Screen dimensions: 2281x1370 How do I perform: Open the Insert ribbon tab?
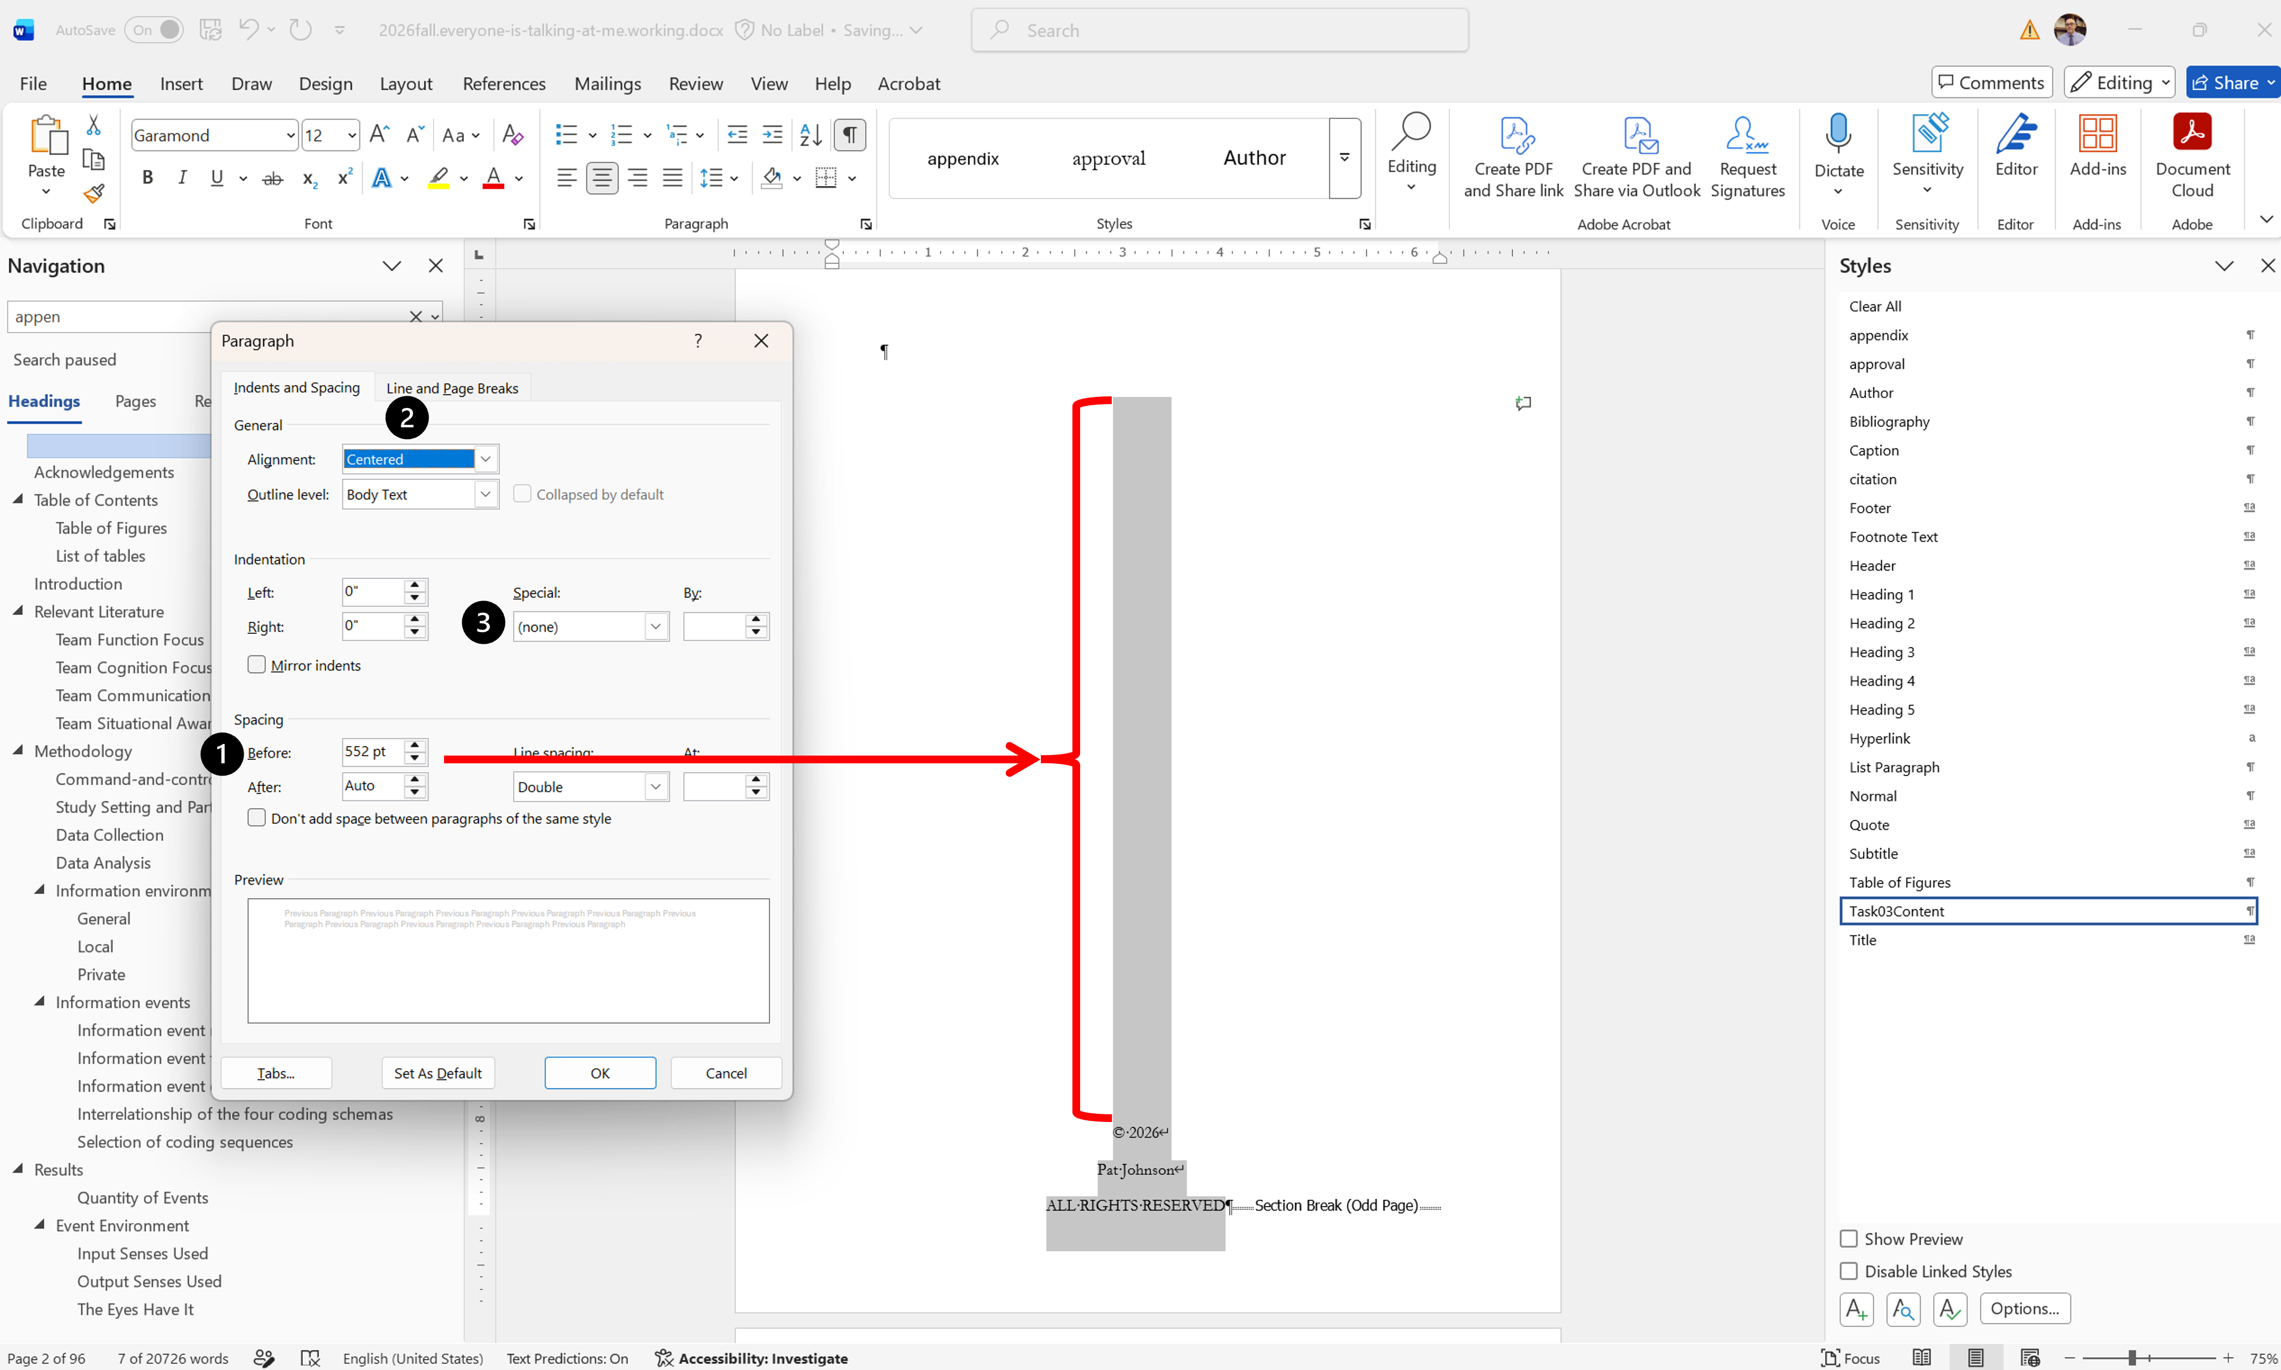181,83
